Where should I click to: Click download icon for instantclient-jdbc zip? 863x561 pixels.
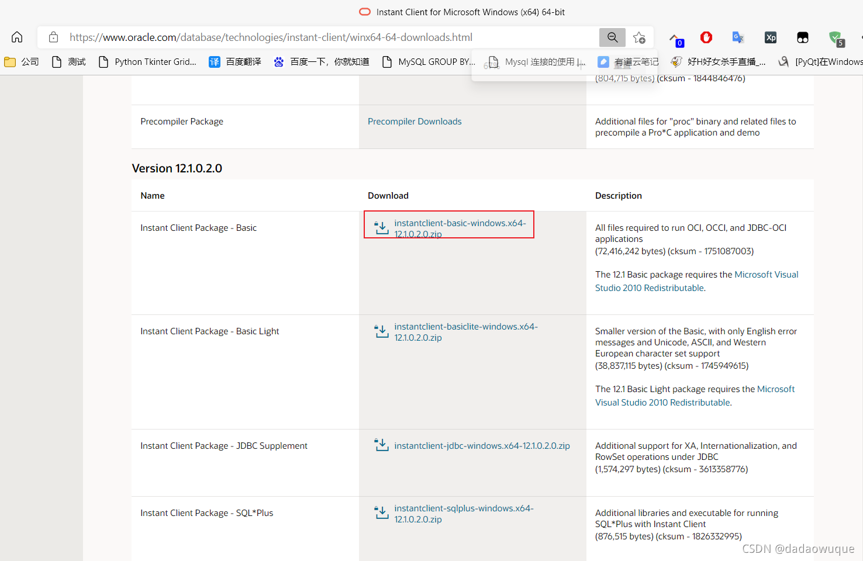(381, 445)
